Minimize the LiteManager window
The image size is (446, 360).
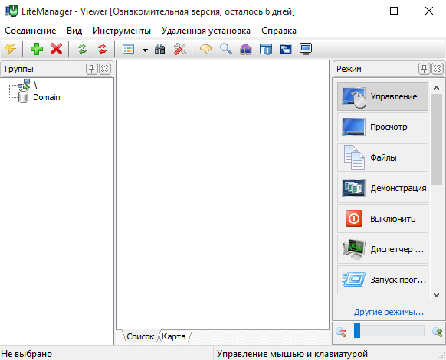click(x=359, y=11)
